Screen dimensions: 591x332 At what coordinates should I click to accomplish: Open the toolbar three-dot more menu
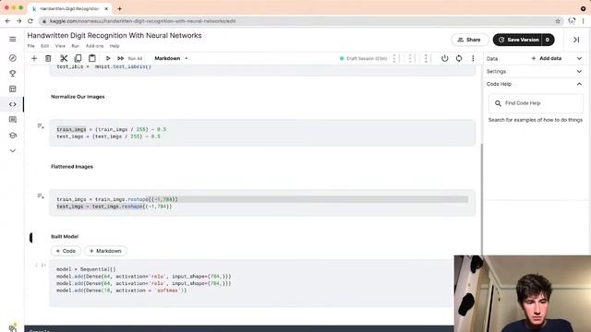pyautogui.click(x=473, y=58)
